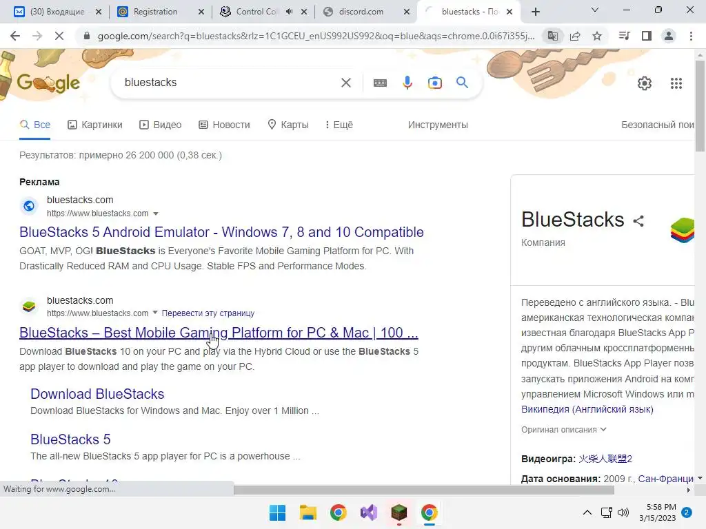Viewport: 706px width, 529px height.
Task: Go back to the previous page
Action: point(15,36)
